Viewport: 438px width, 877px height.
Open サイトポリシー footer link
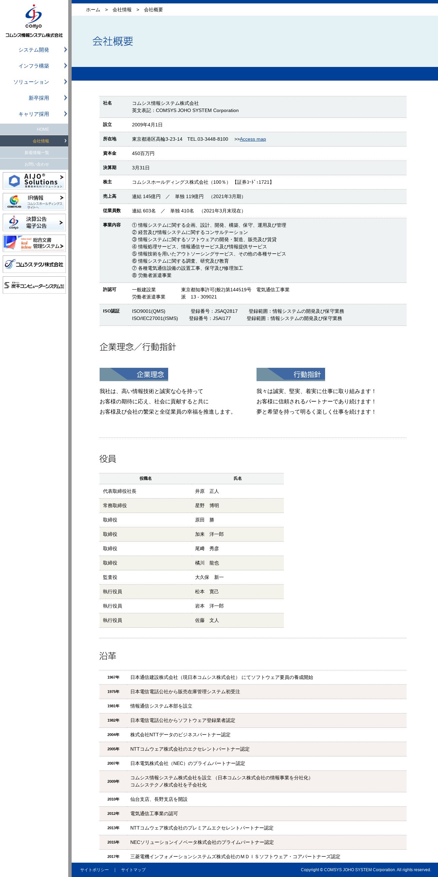point(94,870)
